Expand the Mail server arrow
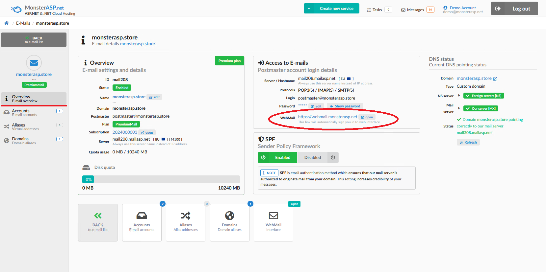Screen dimensions: 546x272 [459, 108]
